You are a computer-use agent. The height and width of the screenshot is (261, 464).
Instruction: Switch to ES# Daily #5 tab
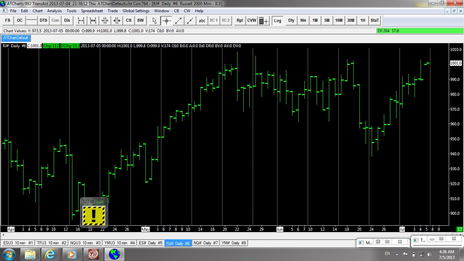[x=151, y=243]
